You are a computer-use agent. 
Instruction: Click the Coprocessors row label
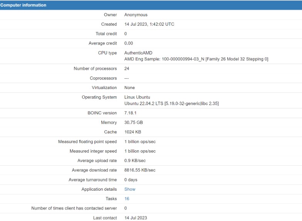coord(103,78)
